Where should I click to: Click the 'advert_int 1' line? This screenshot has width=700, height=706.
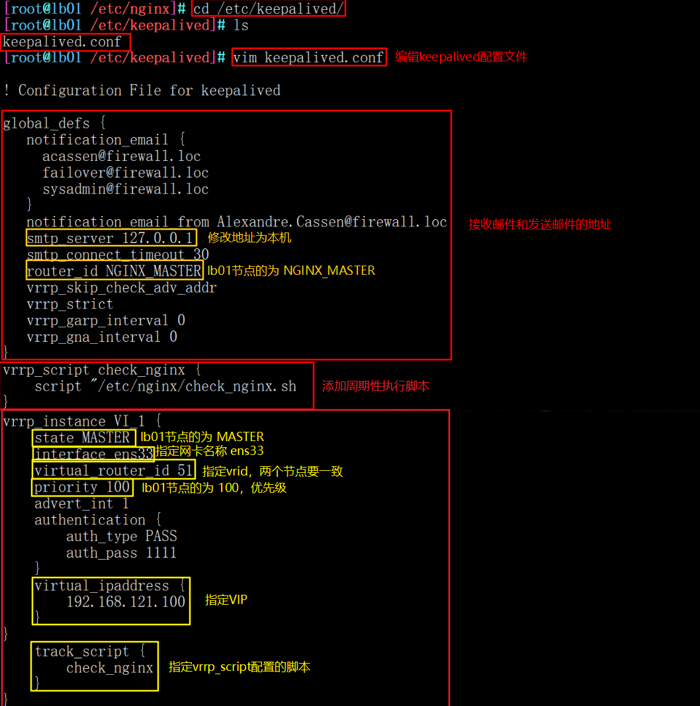(x=82, y=503)
